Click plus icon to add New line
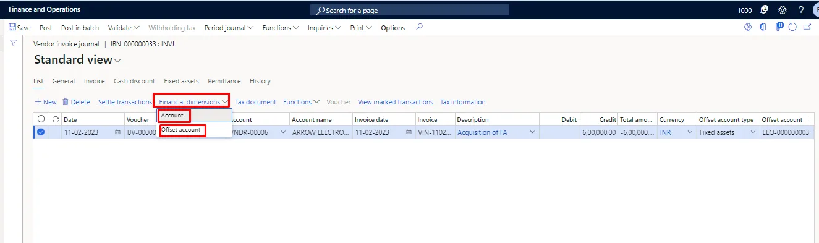The width and height of the screenshot is (819, 243). click(x=38, y=102)
